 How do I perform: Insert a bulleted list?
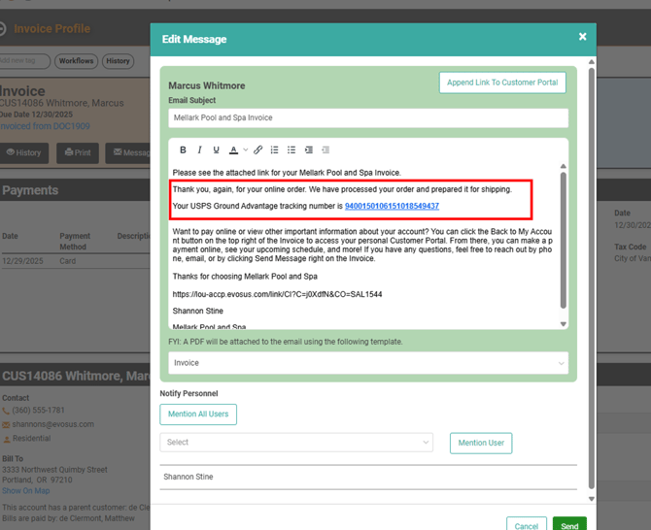pyautogui.click(x=291, y=150)
